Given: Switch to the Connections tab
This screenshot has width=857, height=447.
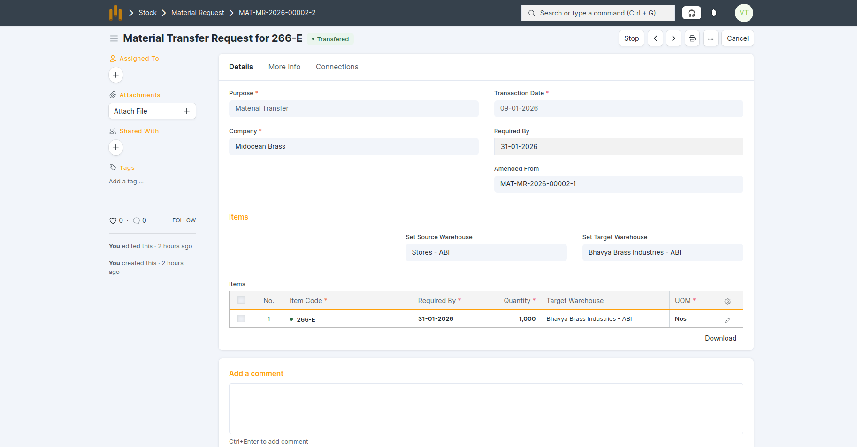Looking at the screenshot, I should [337, 67].
